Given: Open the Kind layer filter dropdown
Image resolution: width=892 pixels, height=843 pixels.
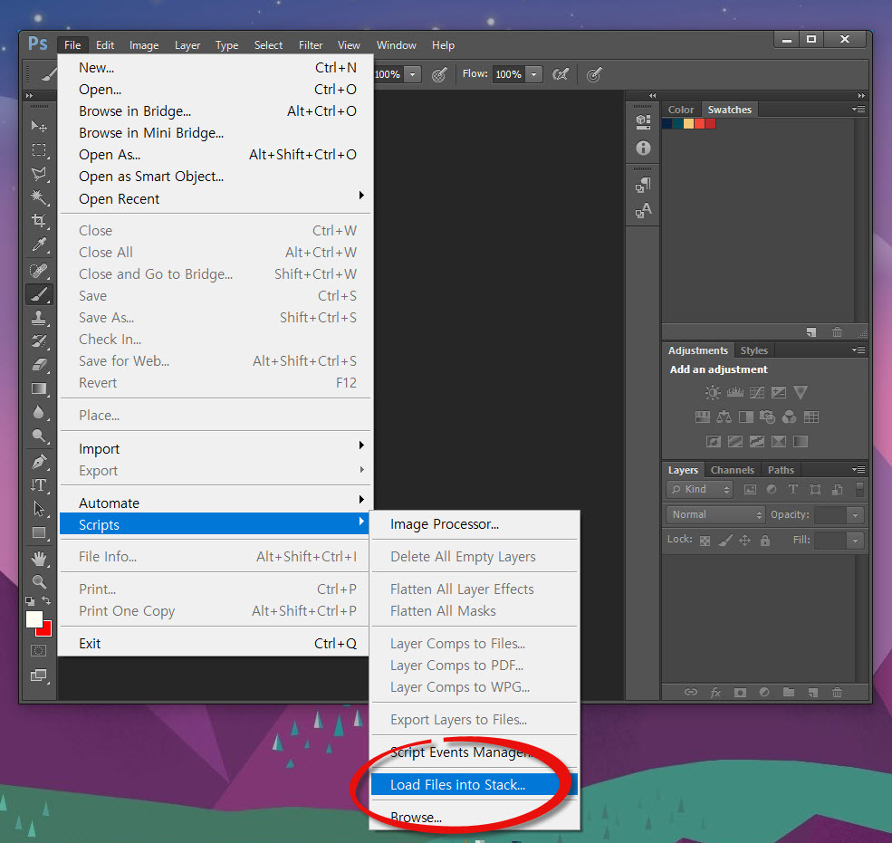Looking at the screenshot, I should click(700, 489).
